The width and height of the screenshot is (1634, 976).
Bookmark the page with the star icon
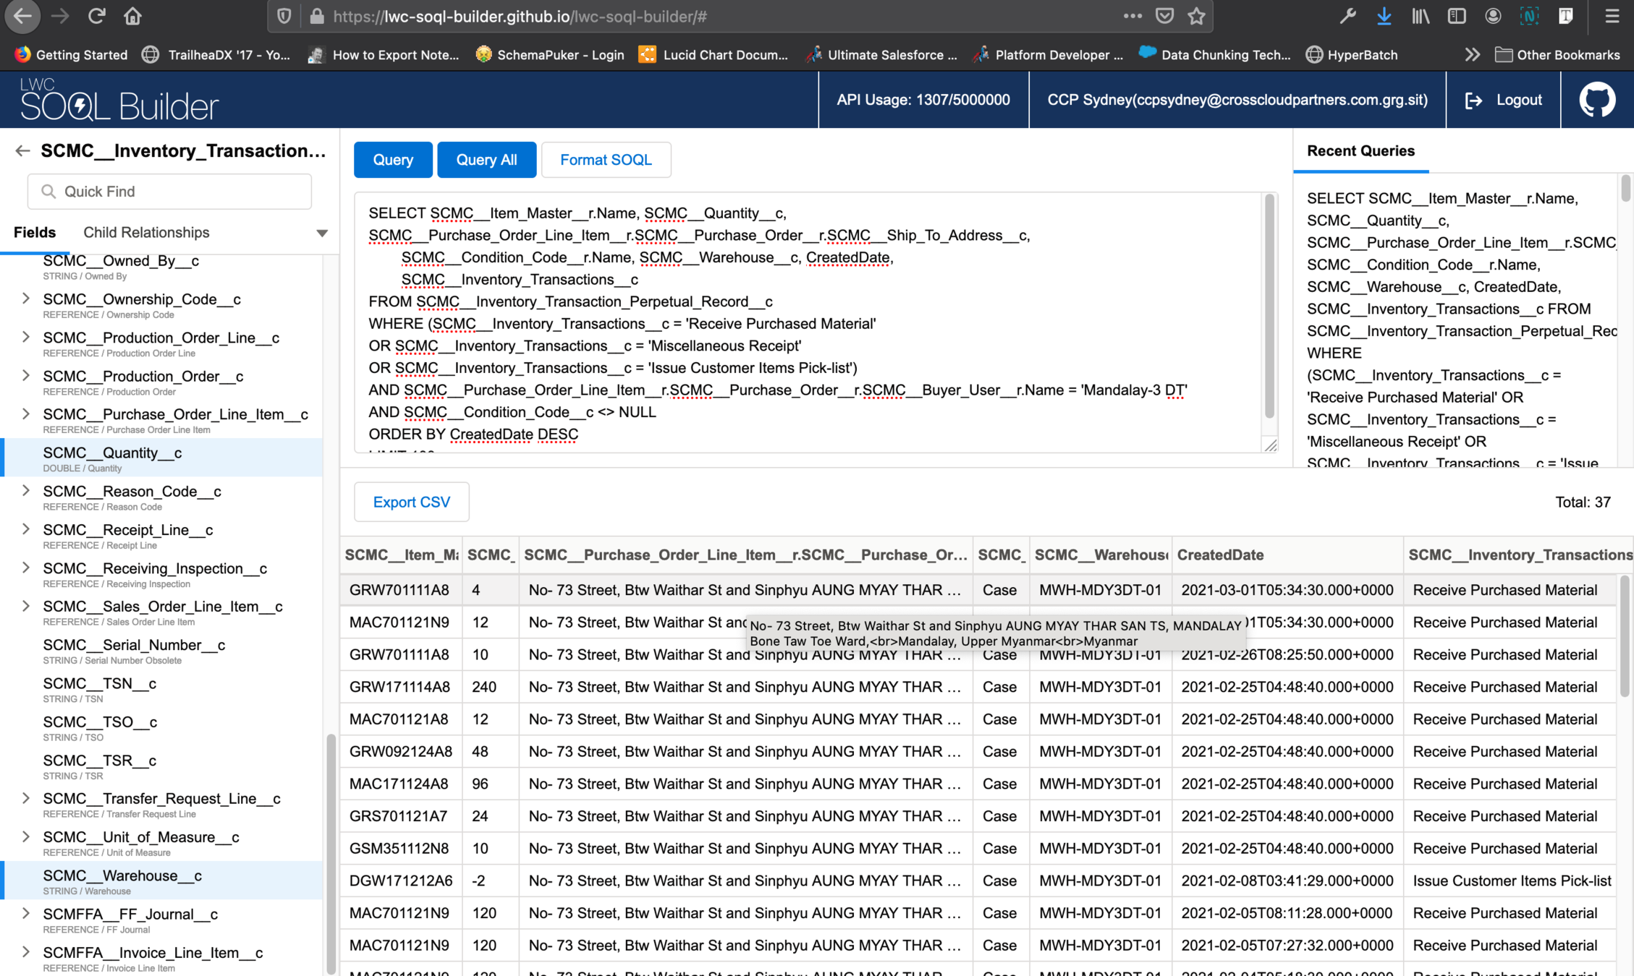click(x=1196, y=16)
